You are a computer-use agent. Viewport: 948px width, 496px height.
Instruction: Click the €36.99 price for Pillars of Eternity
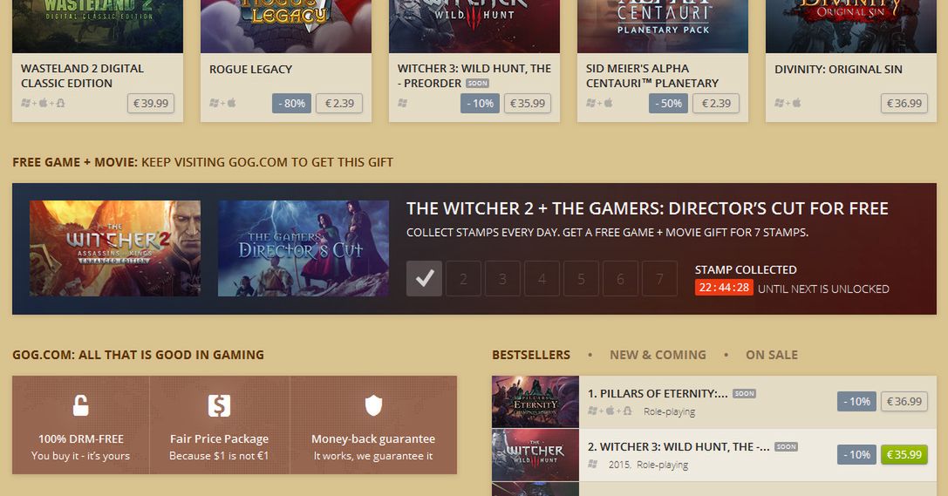click(904, 402)
